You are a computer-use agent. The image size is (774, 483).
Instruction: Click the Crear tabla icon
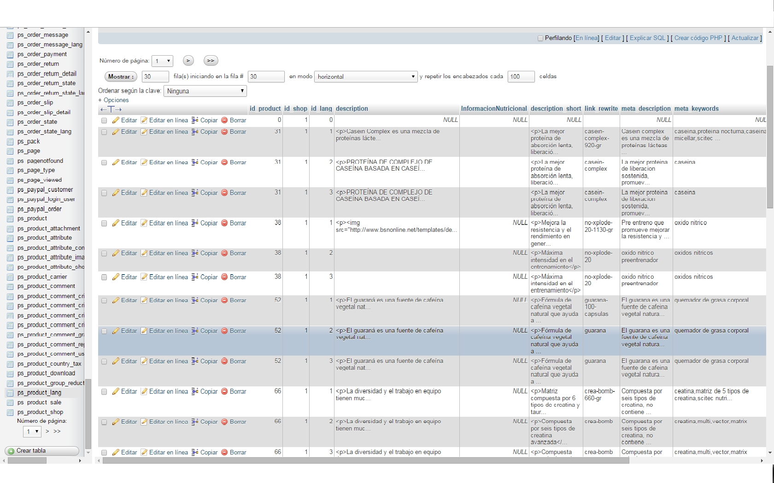coord(11,451)
